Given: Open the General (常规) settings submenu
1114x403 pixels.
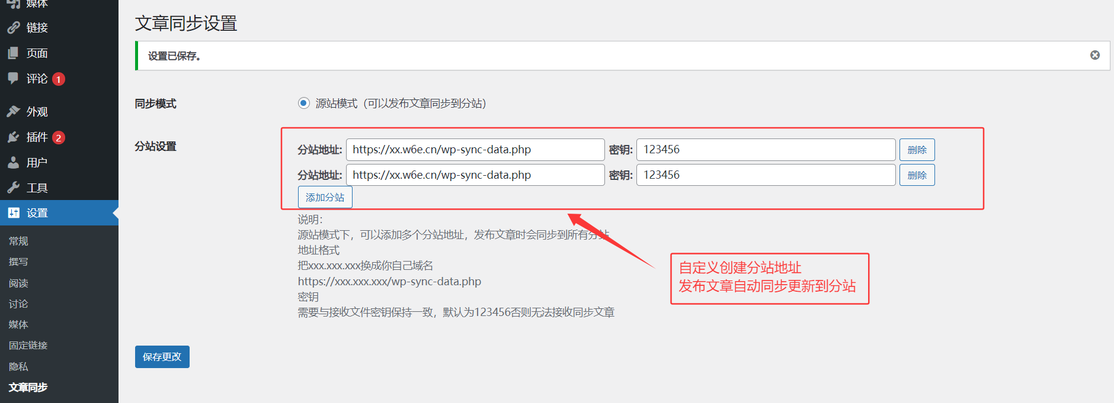Looking at the screenshot, I should point(18,241).
